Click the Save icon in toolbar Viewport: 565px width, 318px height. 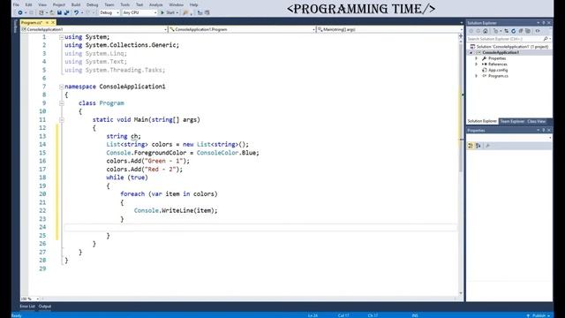59,12
